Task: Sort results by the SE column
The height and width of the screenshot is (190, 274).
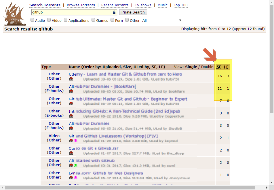Action: (219, 67)
